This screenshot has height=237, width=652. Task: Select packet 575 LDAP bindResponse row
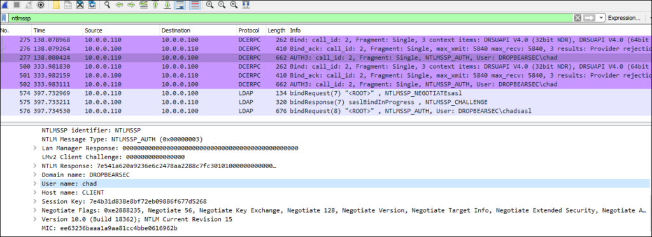tap(326, 102)
